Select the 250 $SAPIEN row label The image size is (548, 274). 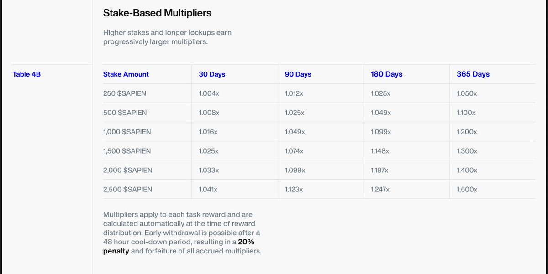pyautogui.click(x=125, y=93)
